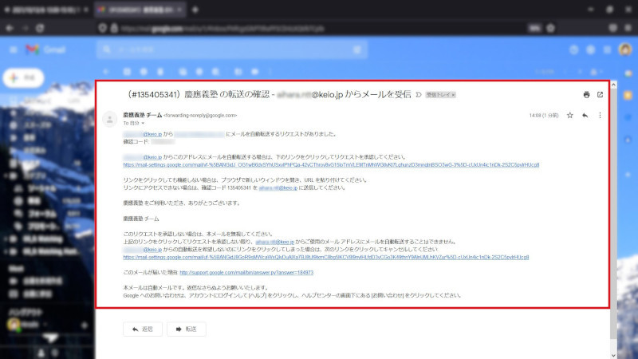638x359 pixels.
Task: Open the support.google.com answer link
Action: (x=246, y=273)
